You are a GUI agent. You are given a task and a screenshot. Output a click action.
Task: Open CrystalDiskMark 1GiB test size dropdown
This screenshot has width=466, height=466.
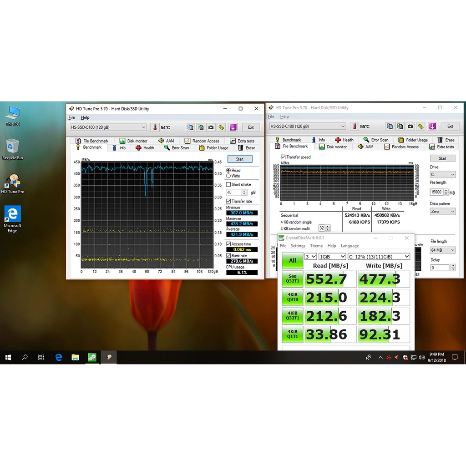[x=332, y=257]
